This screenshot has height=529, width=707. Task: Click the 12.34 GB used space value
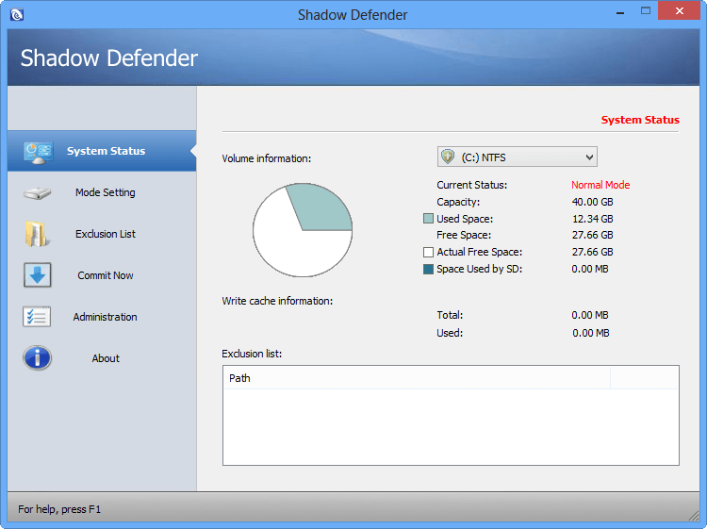[593, 219]
